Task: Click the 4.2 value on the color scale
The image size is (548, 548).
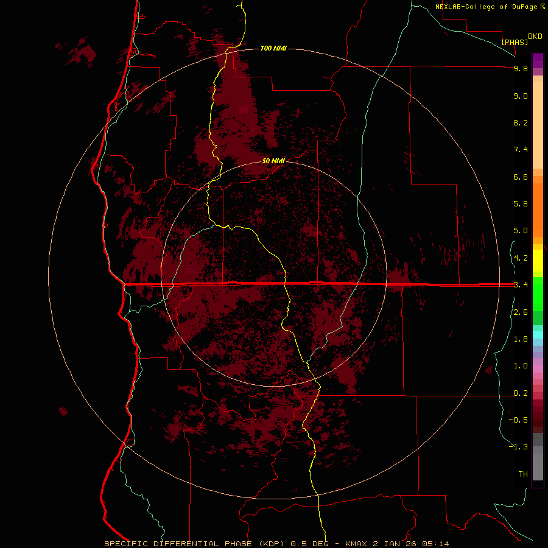Action: click(521, 258)
